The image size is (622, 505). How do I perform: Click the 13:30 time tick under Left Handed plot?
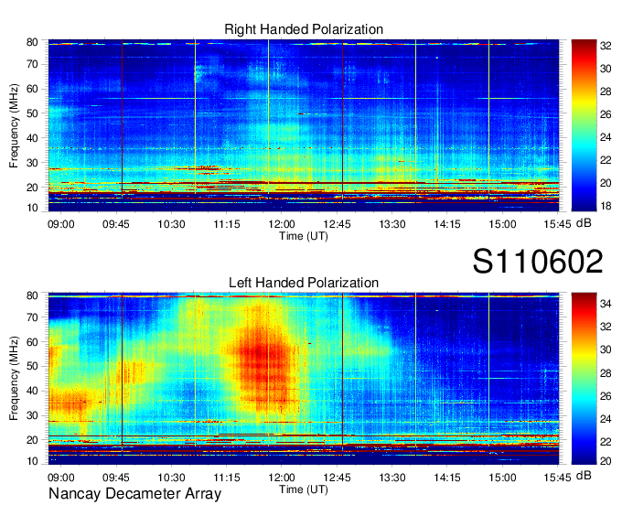pyautogui.click(x=391, y=478)
